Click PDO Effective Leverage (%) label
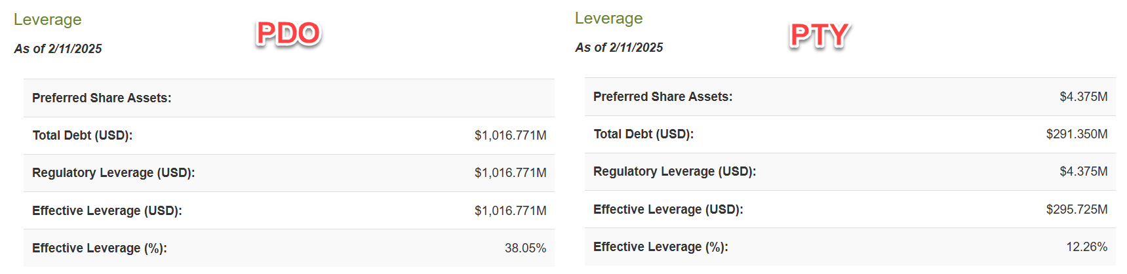The image size is (1127, 274). coord(100,248)
